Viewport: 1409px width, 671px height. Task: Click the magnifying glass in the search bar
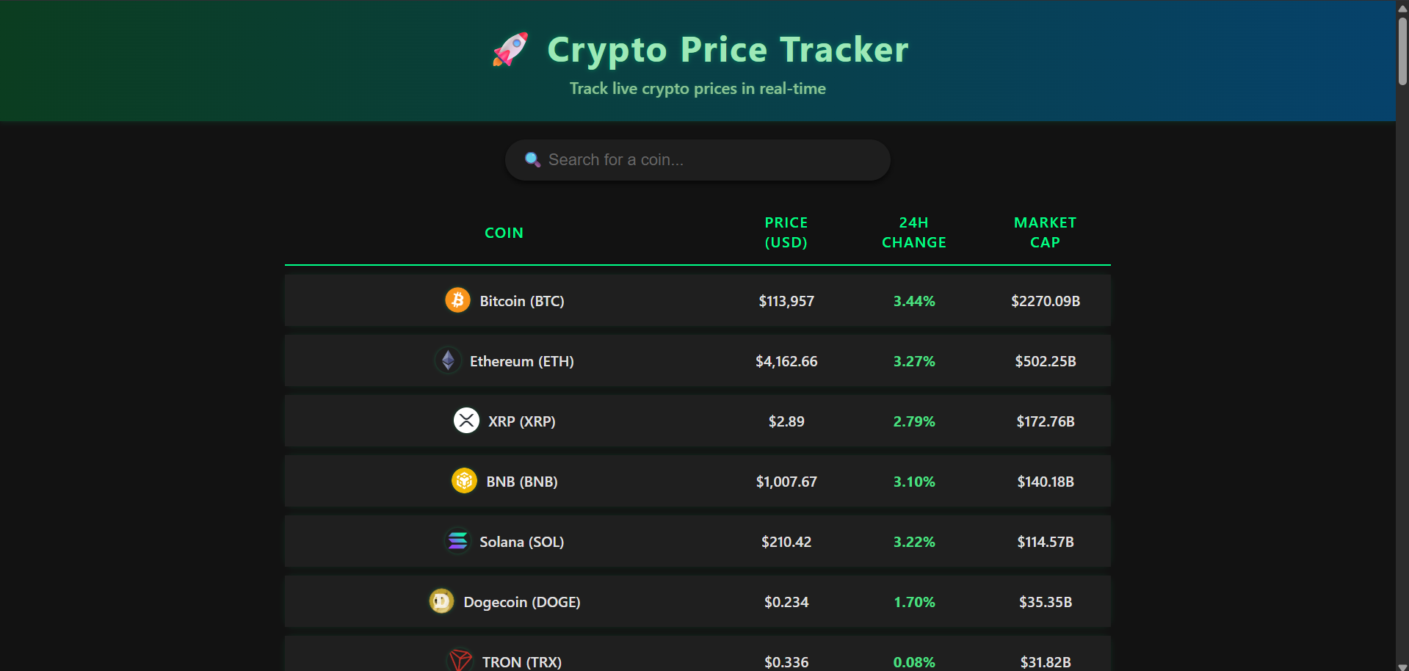click(x=532, y=159)
